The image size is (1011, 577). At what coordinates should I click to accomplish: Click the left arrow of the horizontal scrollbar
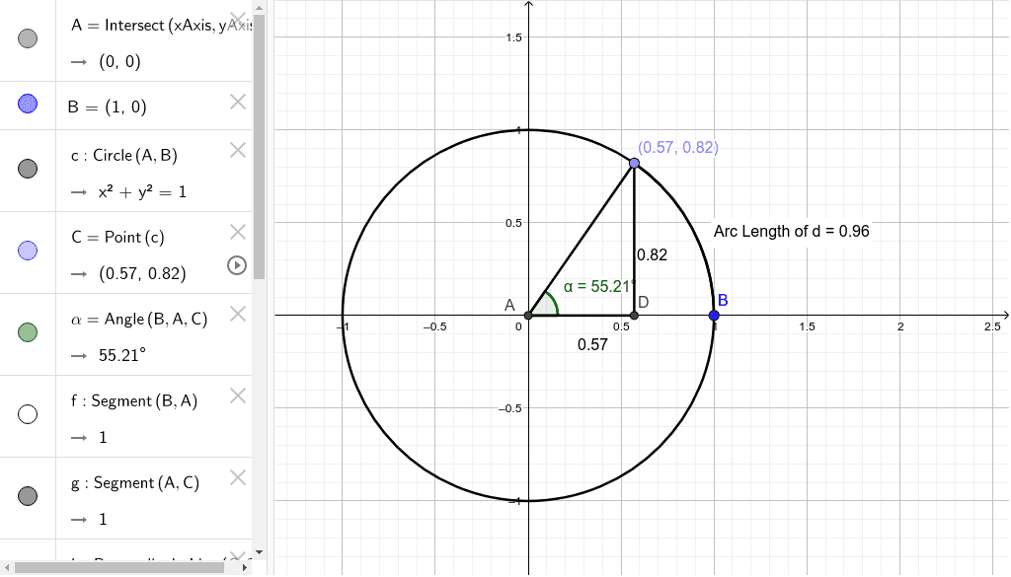point(8,567)
